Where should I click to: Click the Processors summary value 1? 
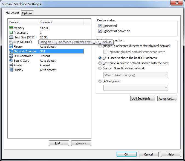(x=41, y=33)
